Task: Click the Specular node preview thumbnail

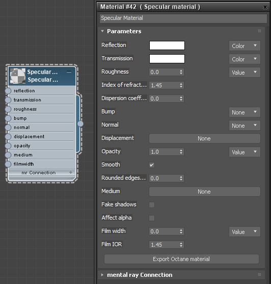Action: point(18,76)
